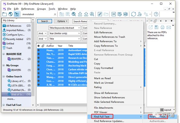Image resolution: width=180 pixels, height=123 pixels.
Task: Collapse the My Groups group set
Action: pyautogui.click(x=4, y=65)
